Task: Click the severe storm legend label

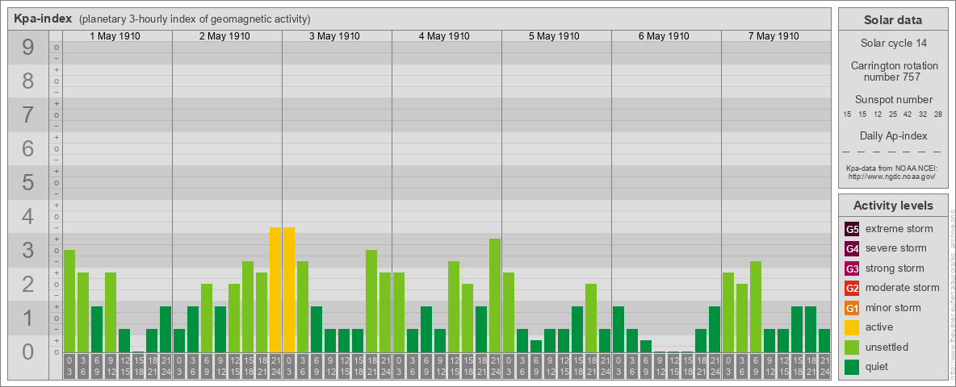Action: point(896,248)
